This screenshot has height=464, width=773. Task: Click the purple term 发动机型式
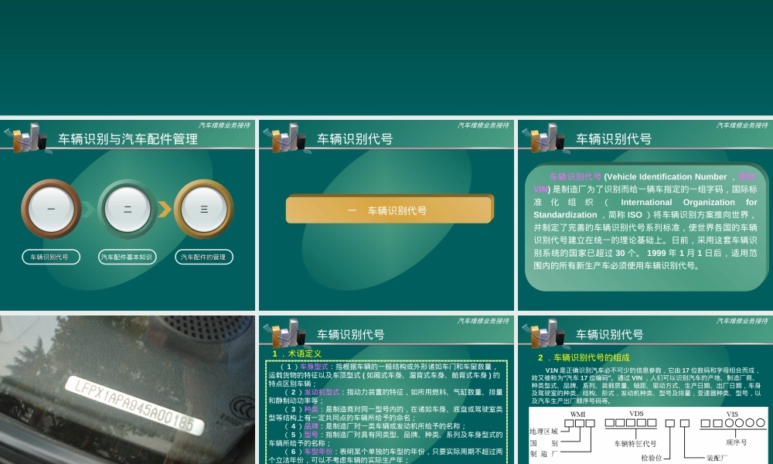coord(322,393)
